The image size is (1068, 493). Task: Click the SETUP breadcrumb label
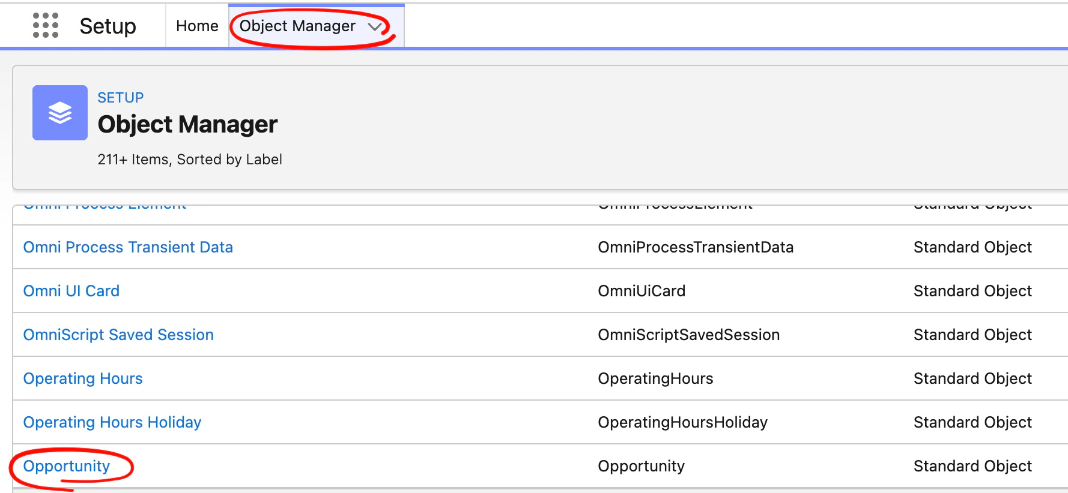click(x=121, y=98)
